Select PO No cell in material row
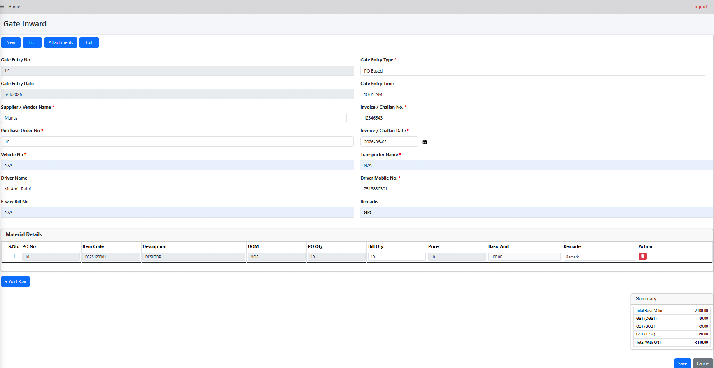714x368 pixels. coord(51,257)
